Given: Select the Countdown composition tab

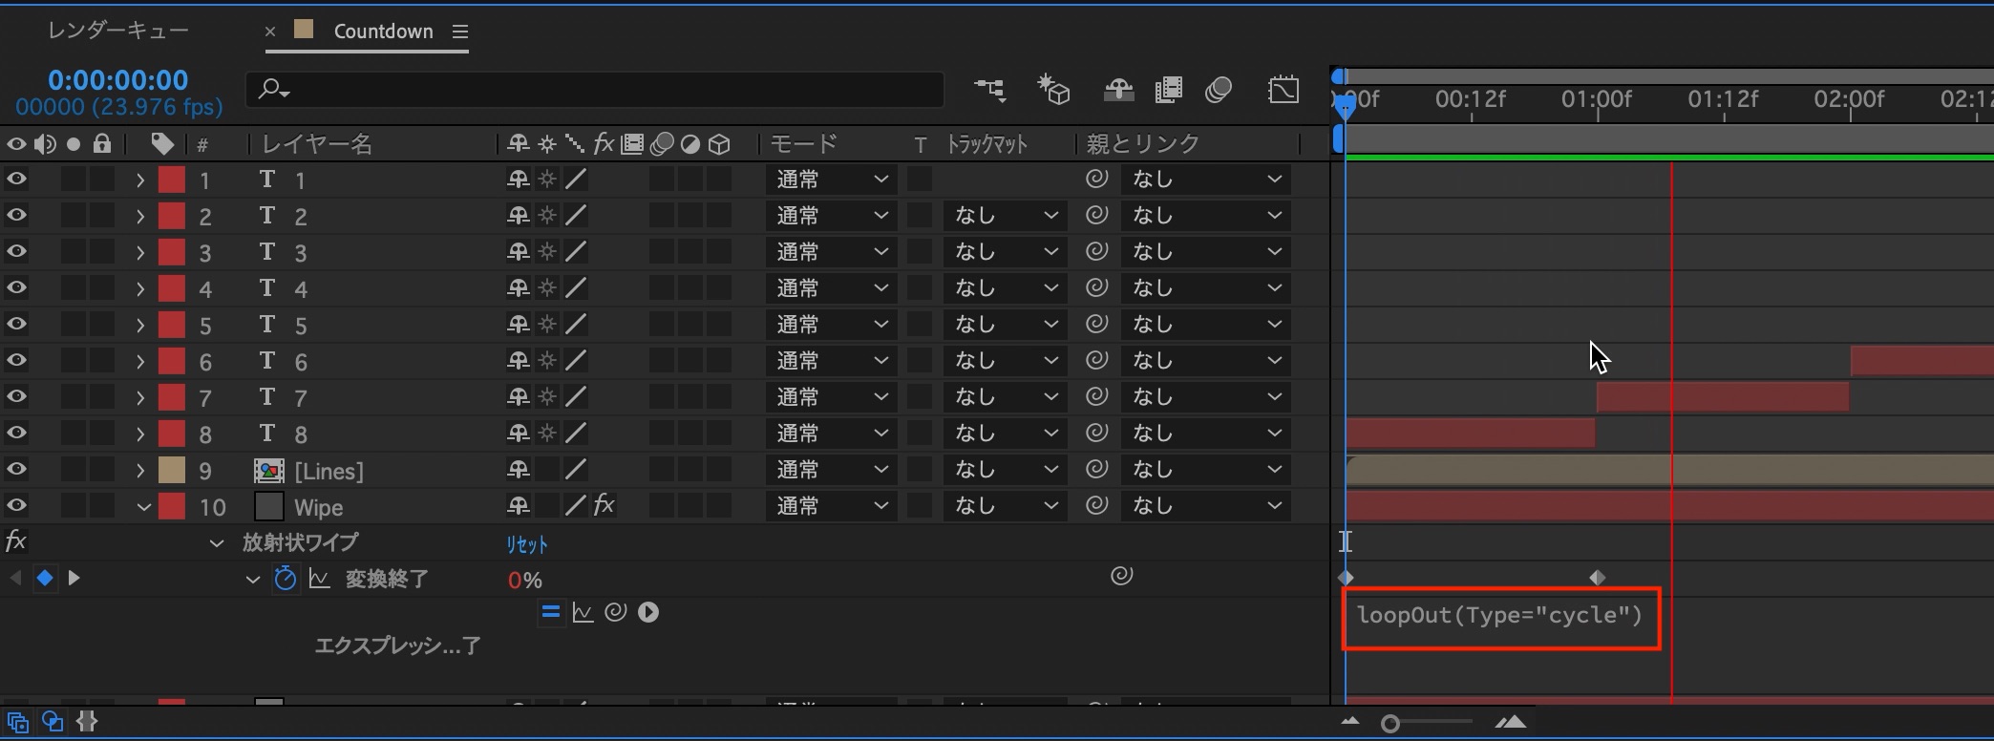Looking at the screenshot, I should click(383, 31).
